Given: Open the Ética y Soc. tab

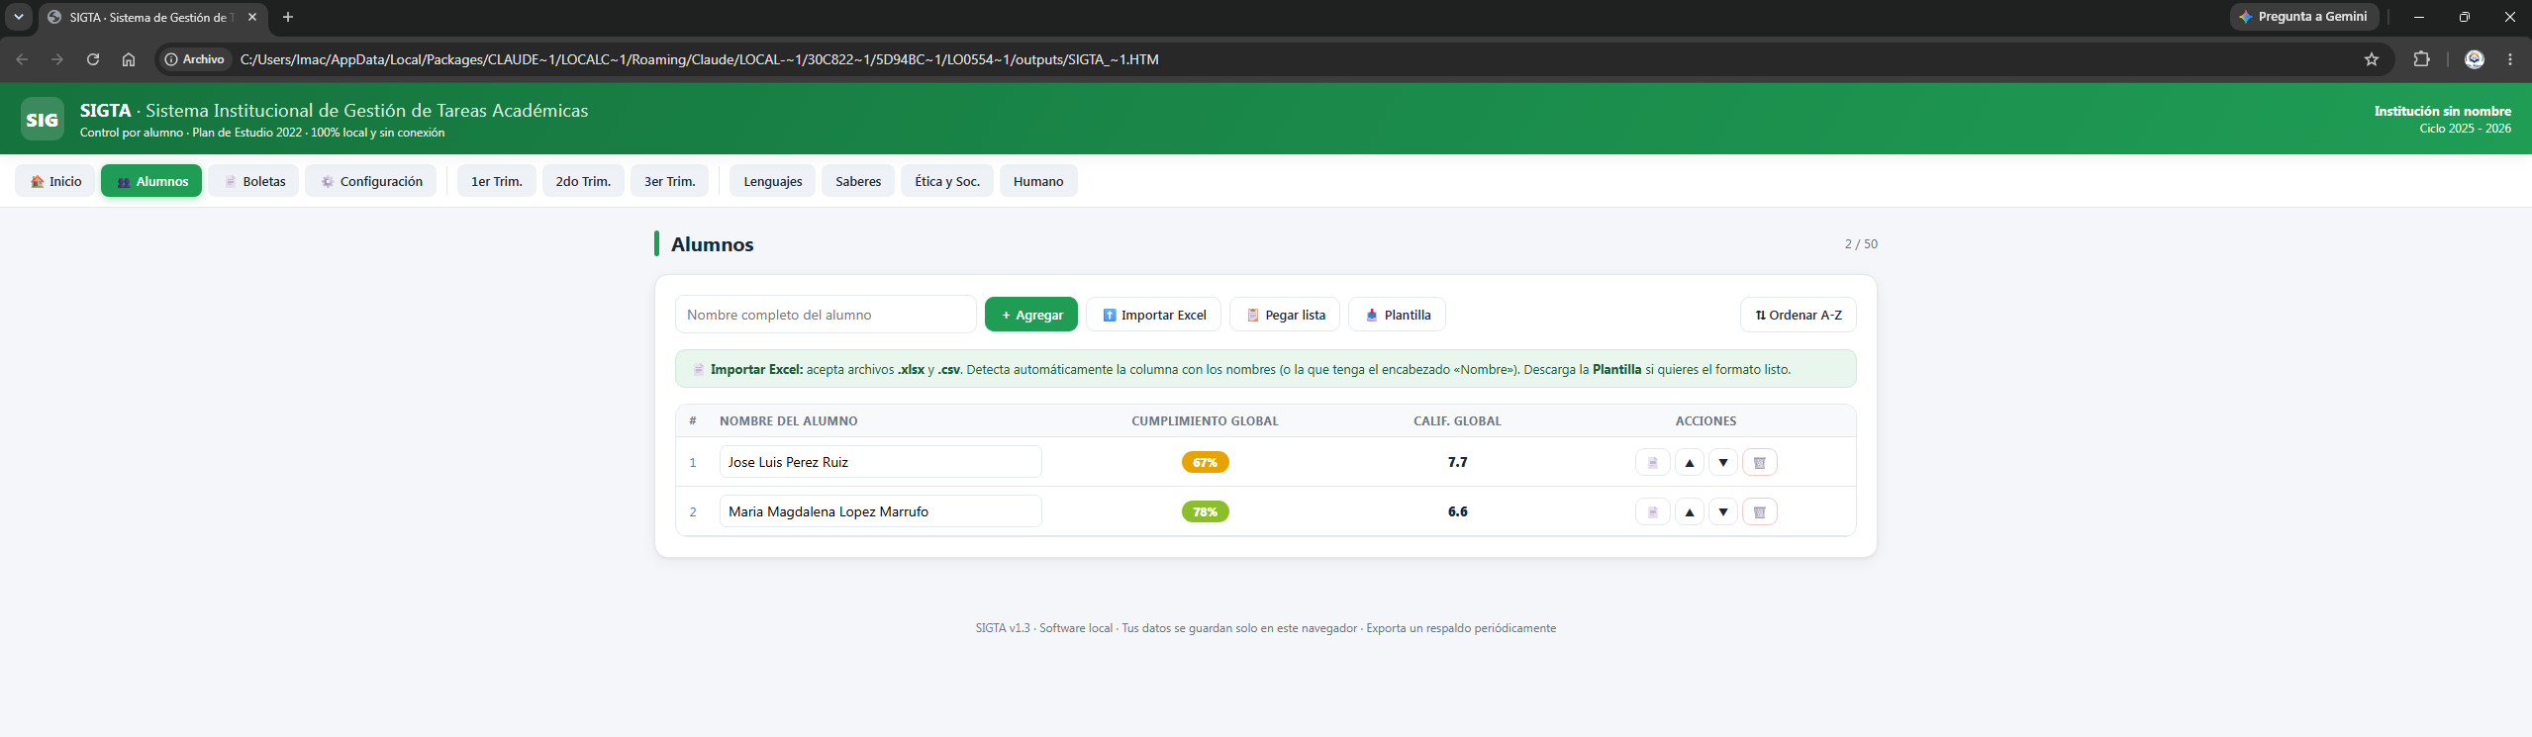Looking at the screenshot, I should click(947, 181).
